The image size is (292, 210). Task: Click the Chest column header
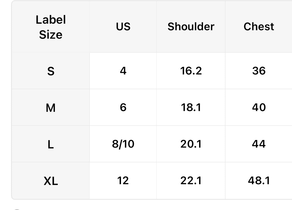pyautogui.click(x=259, y=27)
